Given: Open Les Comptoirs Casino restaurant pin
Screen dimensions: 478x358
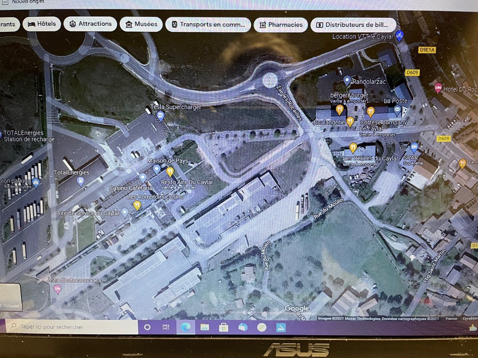Looking at the screenshot, I should pos(137,206).
